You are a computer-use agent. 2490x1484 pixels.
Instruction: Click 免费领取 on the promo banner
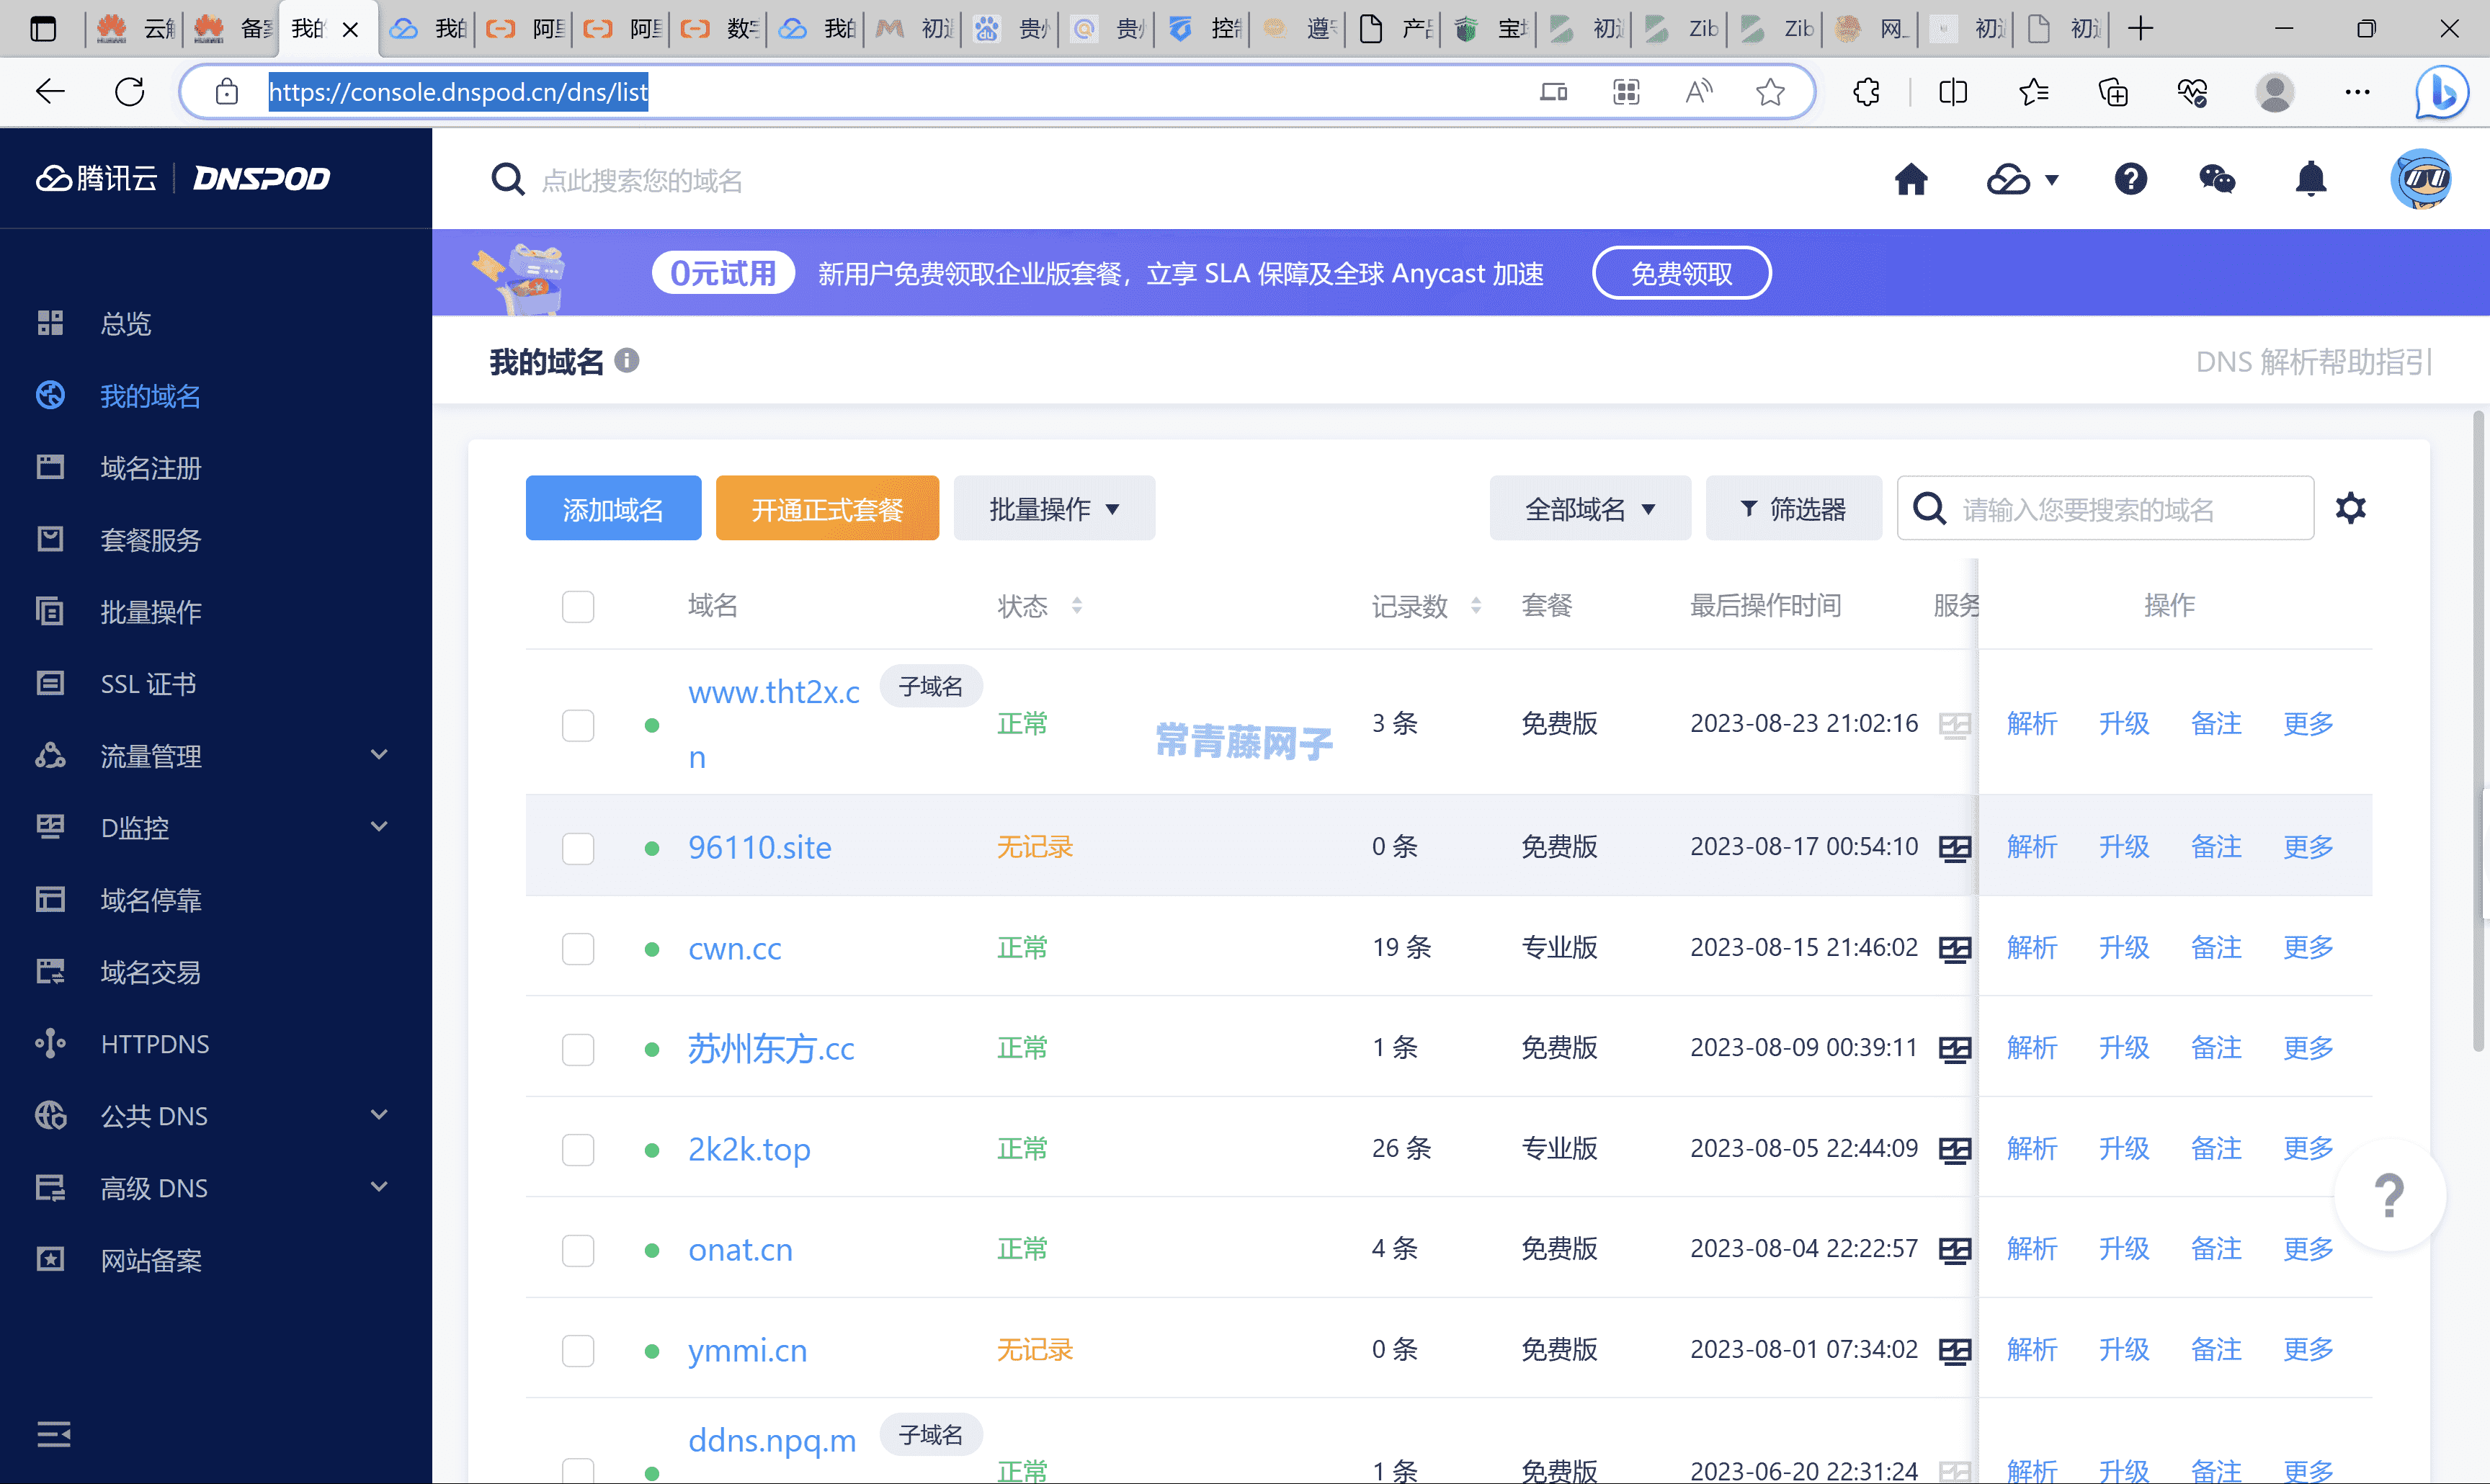[1681, 273]
